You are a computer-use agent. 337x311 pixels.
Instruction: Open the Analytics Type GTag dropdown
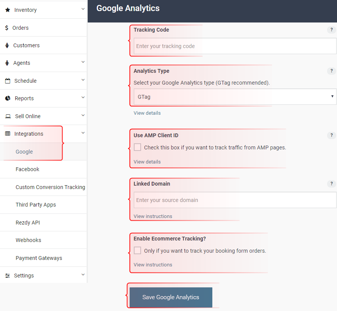[x=235, y=97]
